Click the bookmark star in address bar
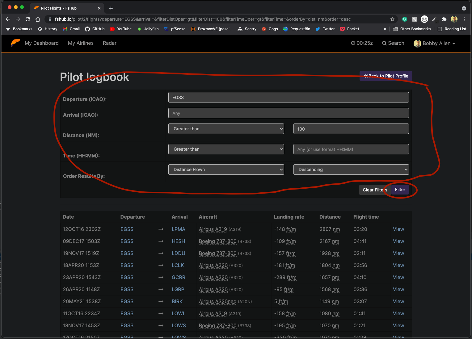The width and height of the screenshot is (472, 339). [x=392, y=19]
